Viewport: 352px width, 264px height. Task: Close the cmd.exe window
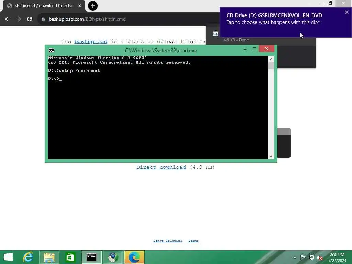click(267, 49)
